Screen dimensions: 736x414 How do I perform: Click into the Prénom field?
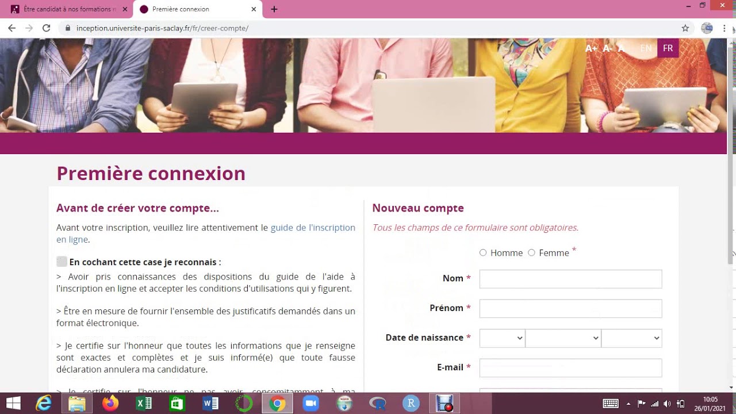tap(570, 309)
